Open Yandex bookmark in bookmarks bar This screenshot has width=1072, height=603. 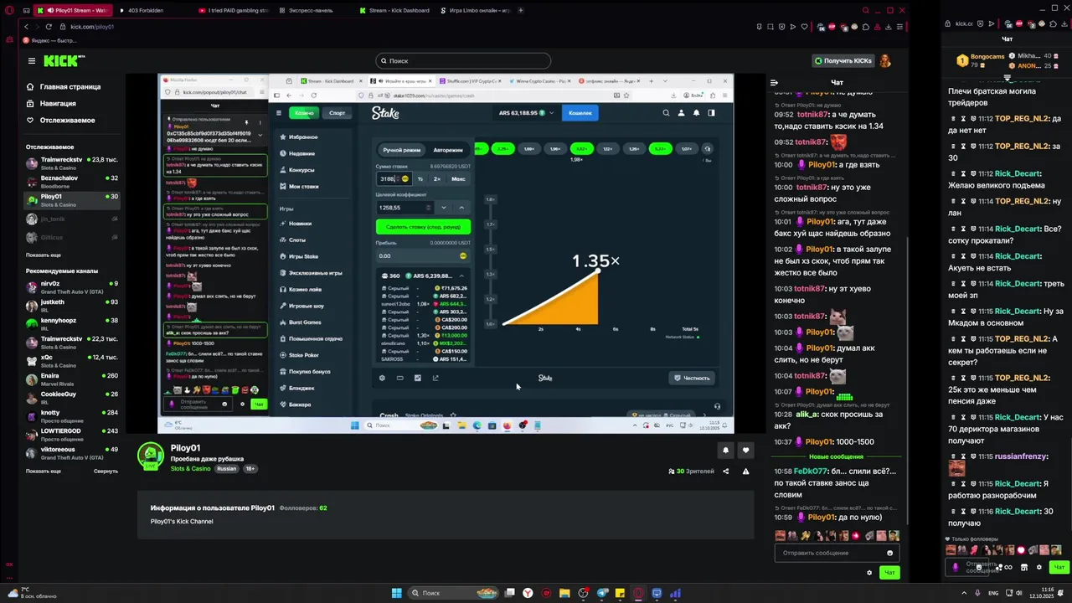click(x=50, y=40)
